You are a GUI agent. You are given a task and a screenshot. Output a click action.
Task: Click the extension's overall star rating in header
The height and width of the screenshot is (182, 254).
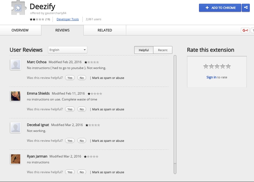(37, 19)
